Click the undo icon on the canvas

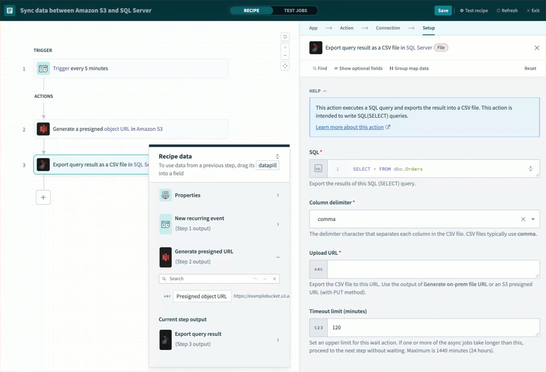click(x=285, y=37)
